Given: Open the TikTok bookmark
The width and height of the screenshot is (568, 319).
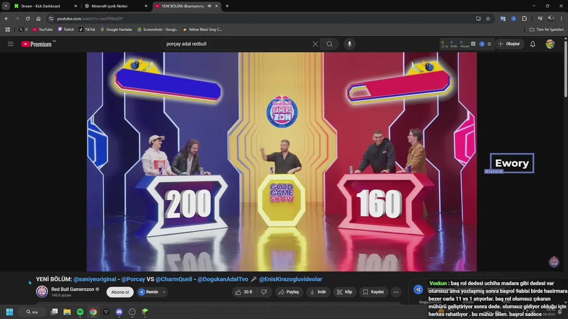Looking at the screenshot, I should tap(87, 30).
